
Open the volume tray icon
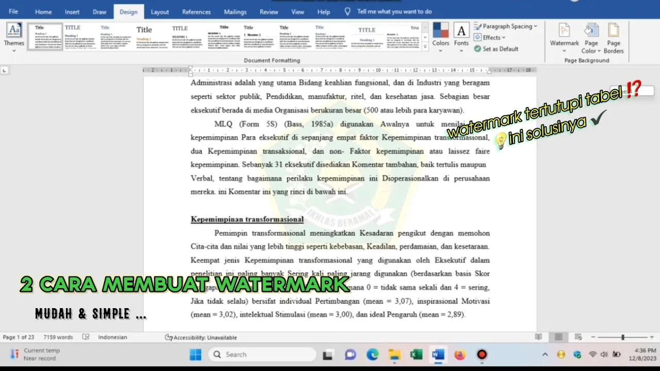click(x=604, y=355)
